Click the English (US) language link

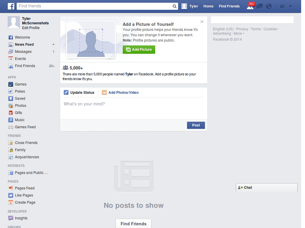[223, 29]
